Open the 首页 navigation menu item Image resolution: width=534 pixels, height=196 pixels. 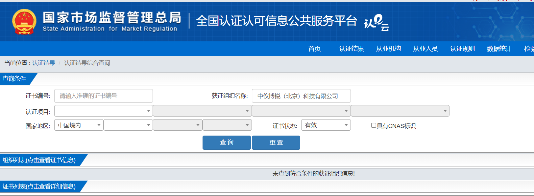[x=314, y=49]
